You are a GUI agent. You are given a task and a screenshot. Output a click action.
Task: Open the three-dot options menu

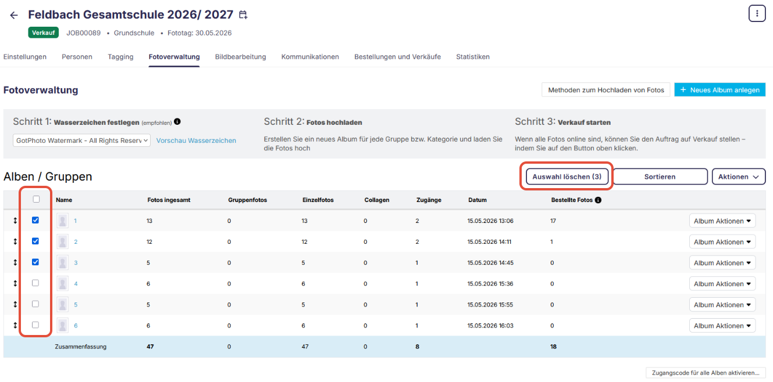(757, 13)
